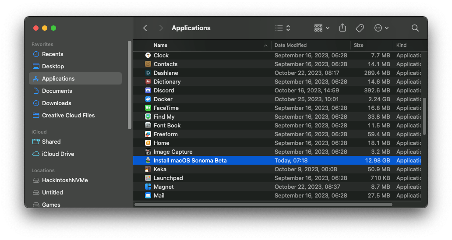The width and height of the screenshot is (452, 240).
Task: Sort by the Name column header
Action: (x=161, y=45)
